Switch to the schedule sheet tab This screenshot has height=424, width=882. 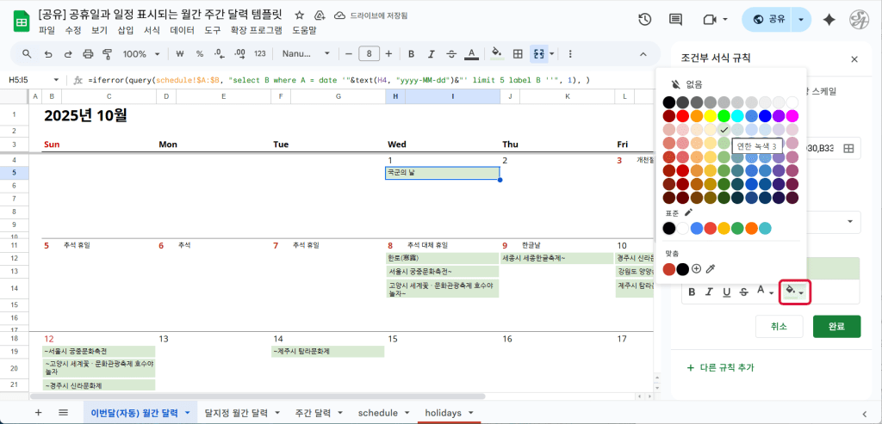pyautogui.click(x=382, y=413)
